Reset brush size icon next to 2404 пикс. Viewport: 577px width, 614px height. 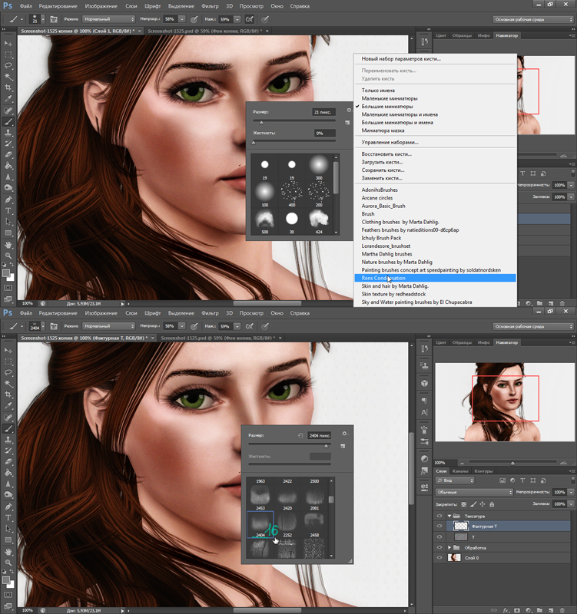point(300,435)
